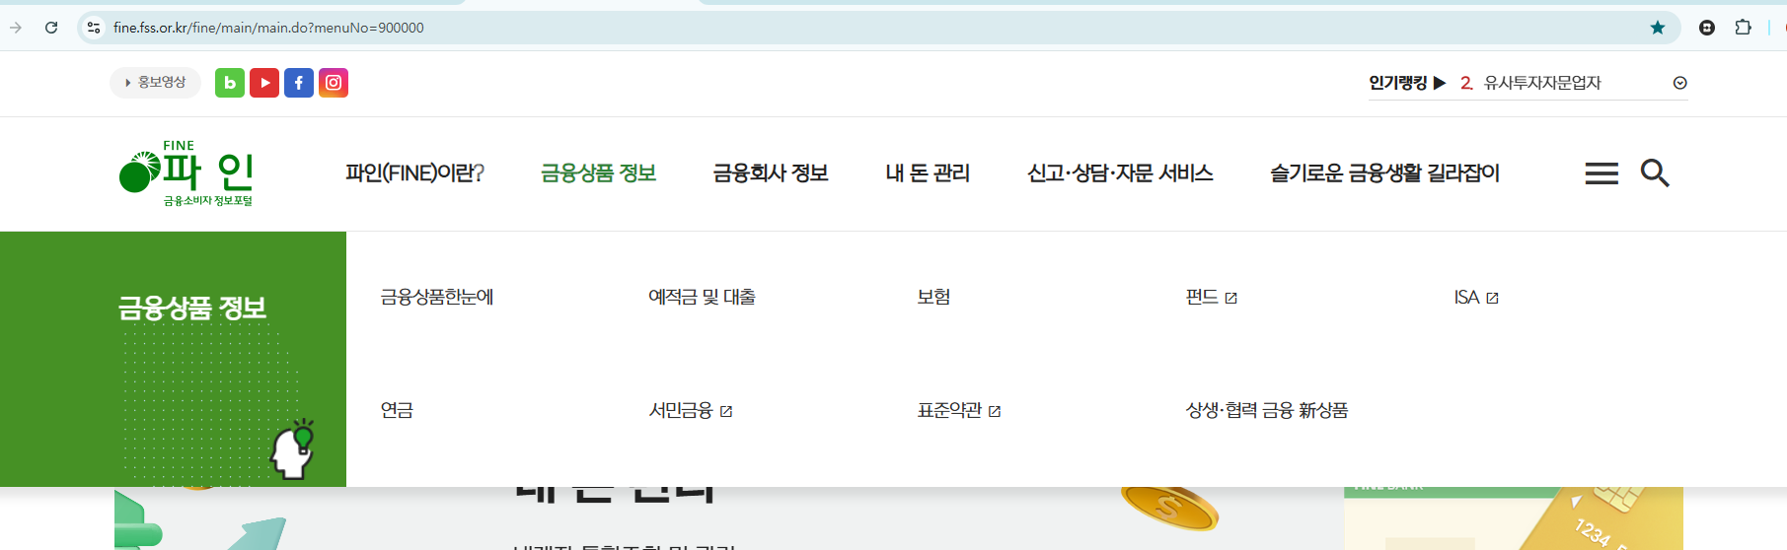The width and height of the screenshot is (1787, 550).
Task: Open the Naver blog icon link
Action: coord(230,83)
